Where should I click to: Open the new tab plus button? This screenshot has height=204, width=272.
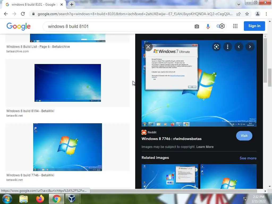pyautogui.click(x=72, y=5)
